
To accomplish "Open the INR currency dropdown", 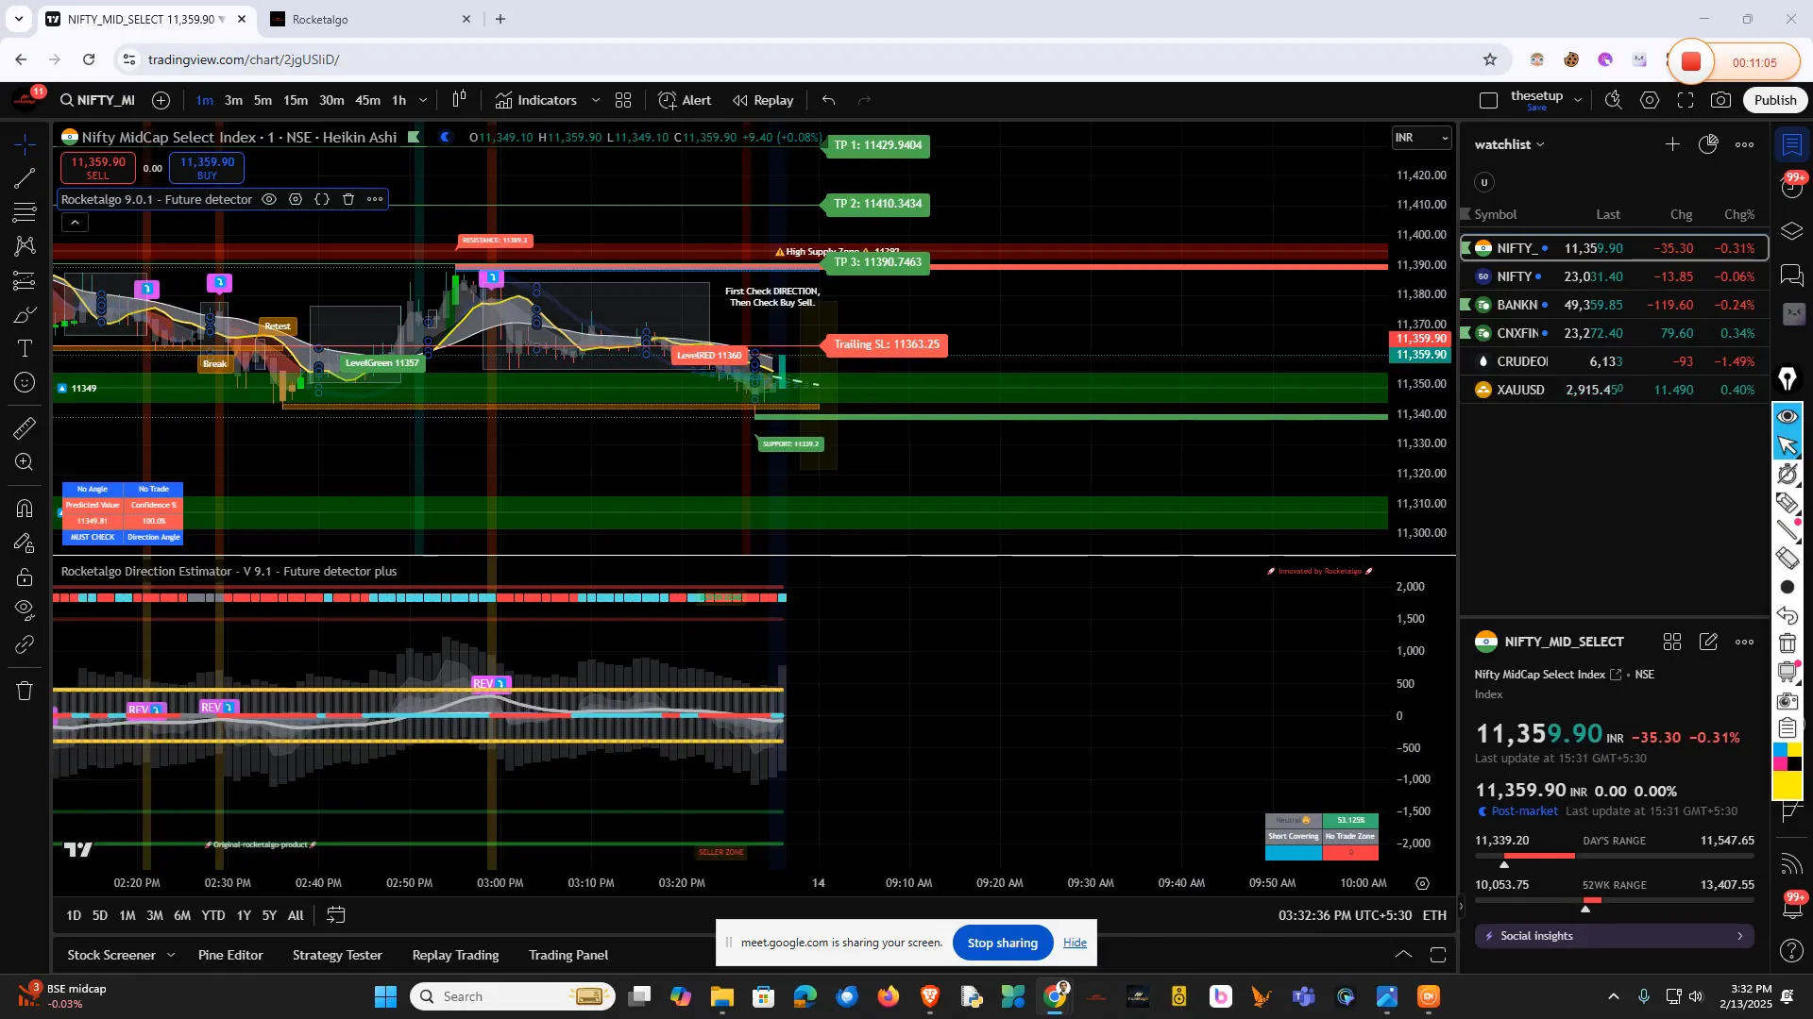I will point(1421,138).
